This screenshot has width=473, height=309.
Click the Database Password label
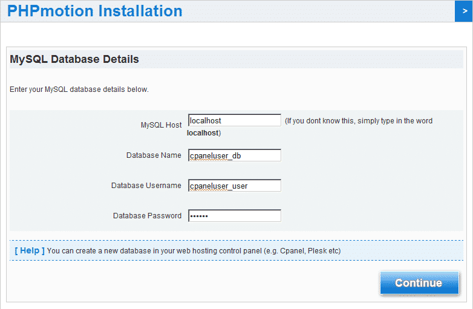click(x=147, y=216)
